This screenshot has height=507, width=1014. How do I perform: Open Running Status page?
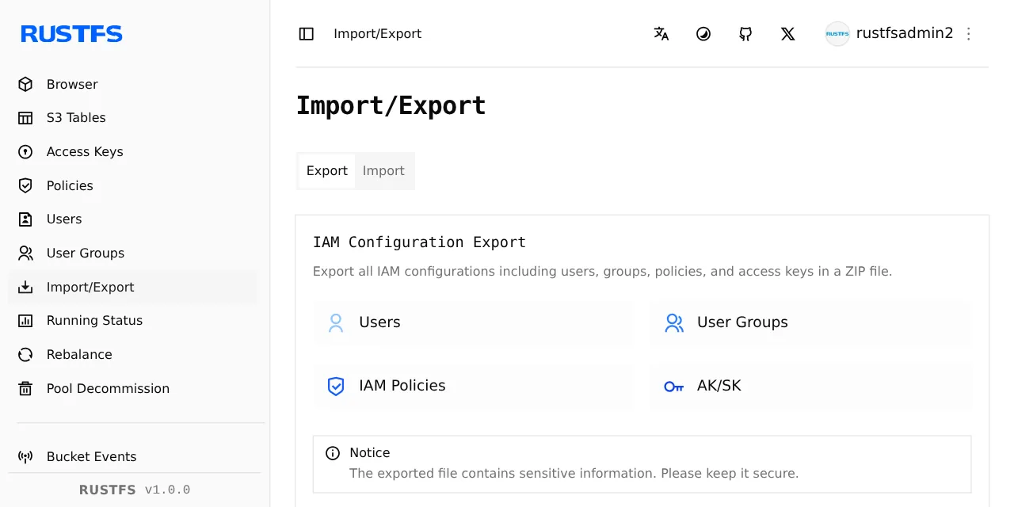133,321
